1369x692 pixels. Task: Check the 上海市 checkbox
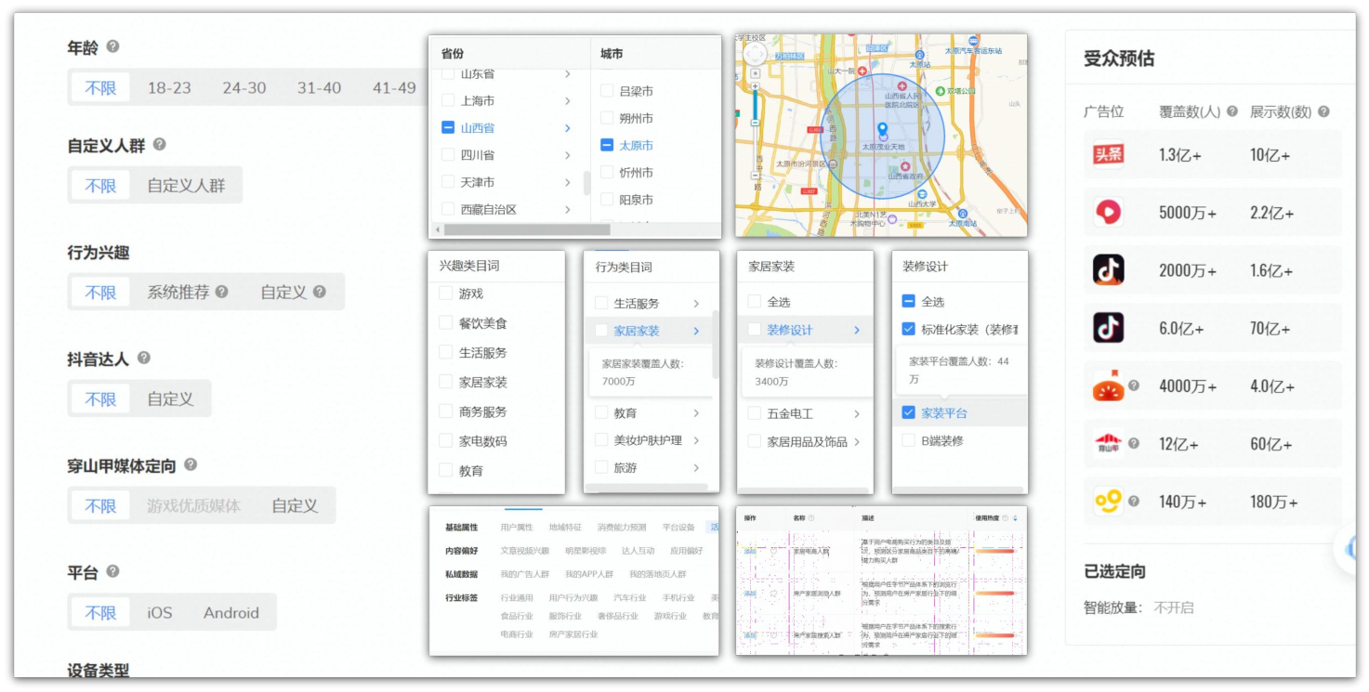click(448, 100)
